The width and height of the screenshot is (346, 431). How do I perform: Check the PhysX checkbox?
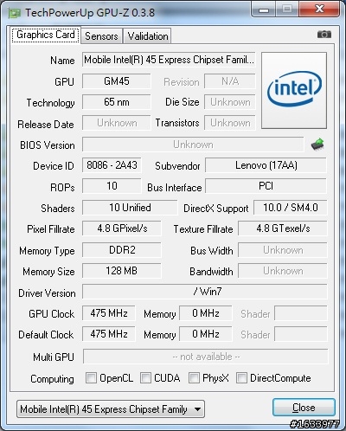tap(194, 377)
